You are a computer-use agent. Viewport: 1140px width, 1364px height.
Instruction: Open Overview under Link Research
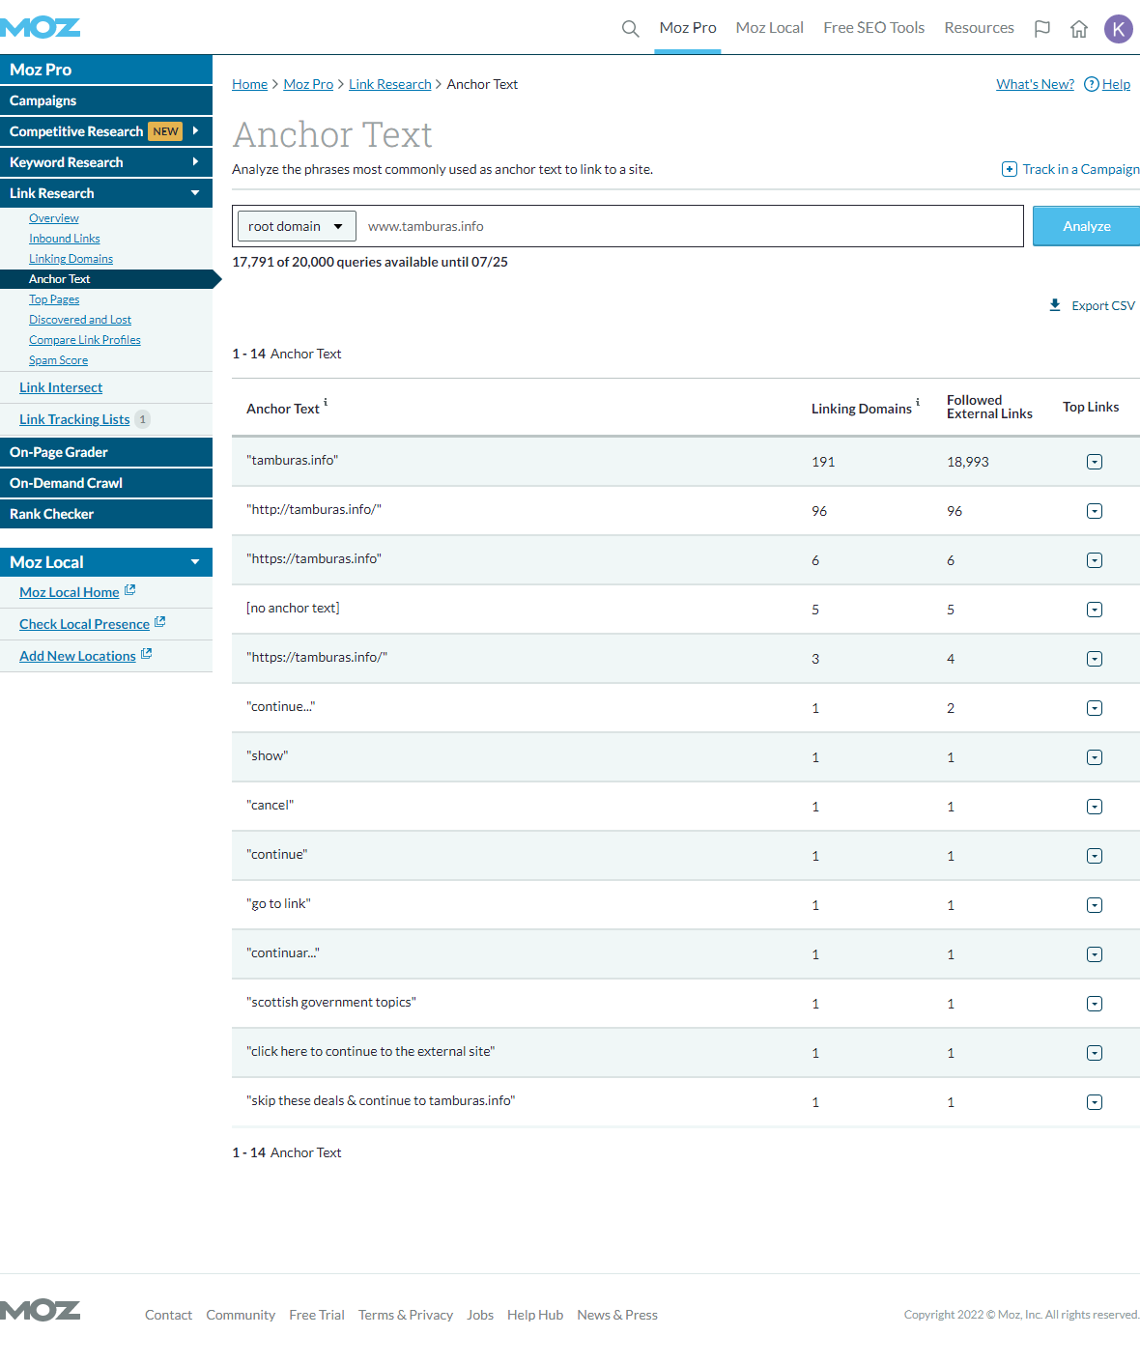[x=54, y=218]
